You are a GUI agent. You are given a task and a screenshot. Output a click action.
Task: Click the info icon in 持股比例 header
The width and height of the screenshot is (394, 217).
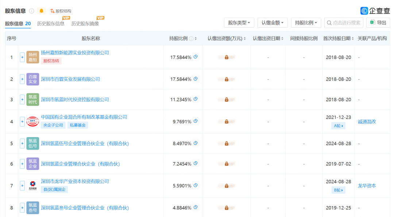191,38
